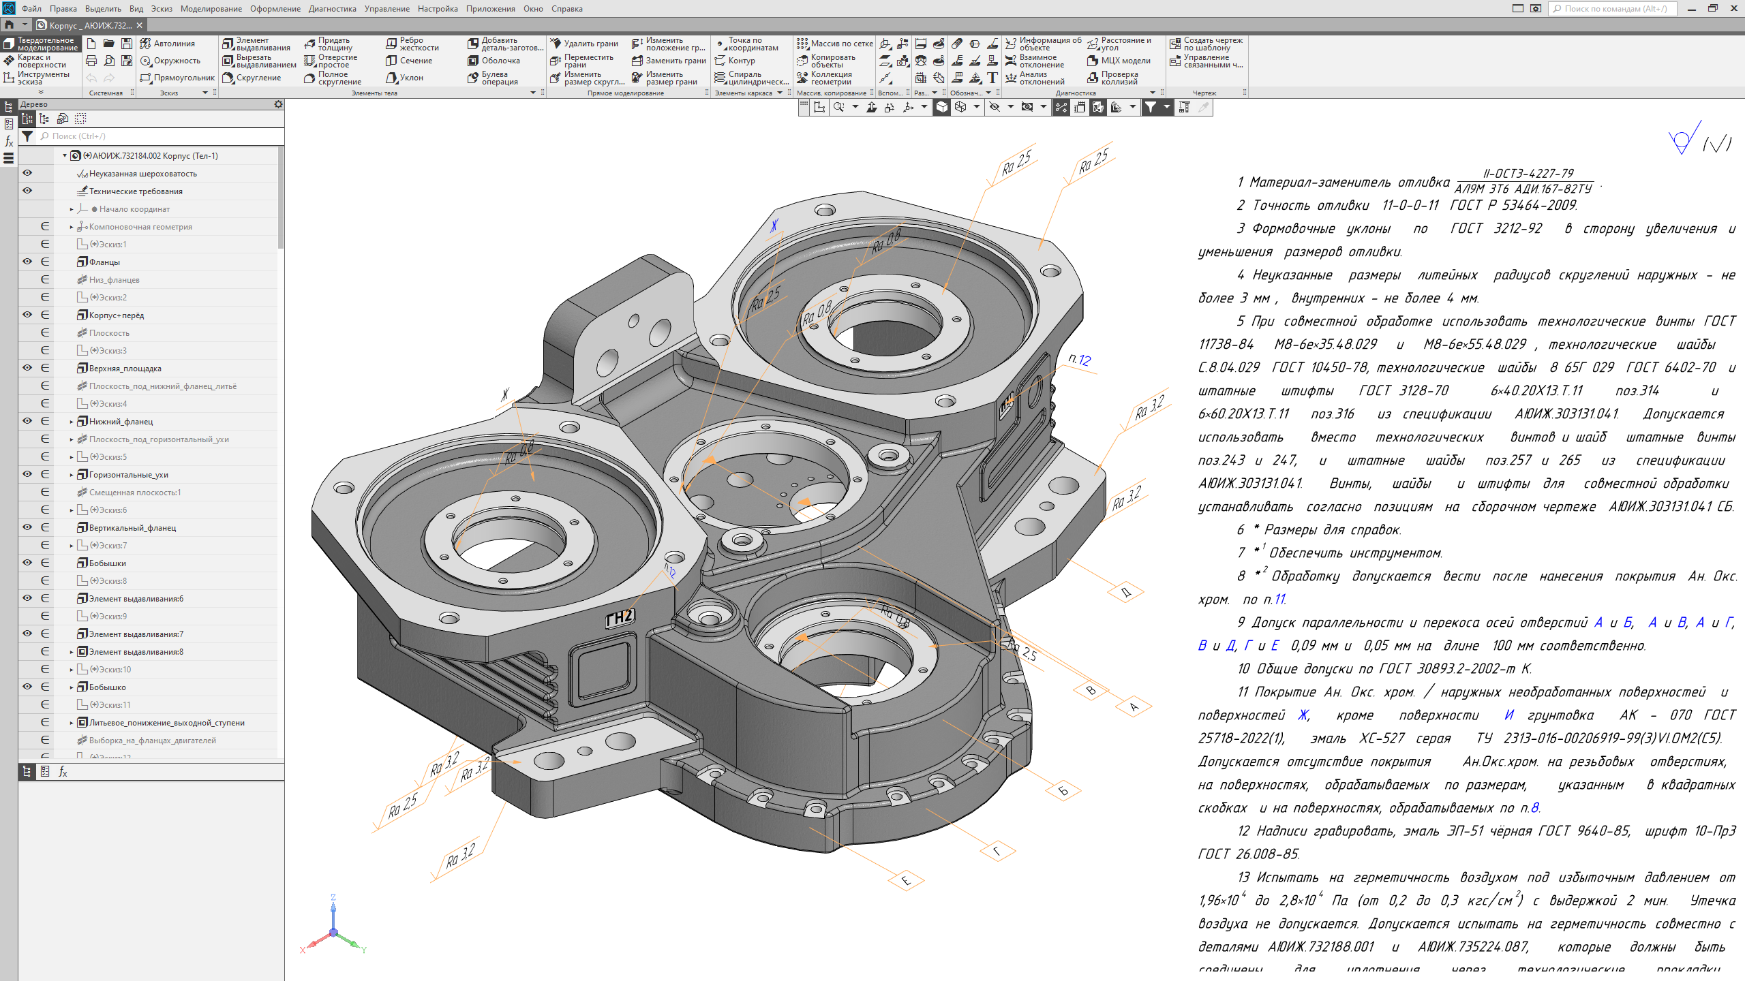Screen dimensions: 1745x981
Task: Click the save document icon
Action: [127, 44]
